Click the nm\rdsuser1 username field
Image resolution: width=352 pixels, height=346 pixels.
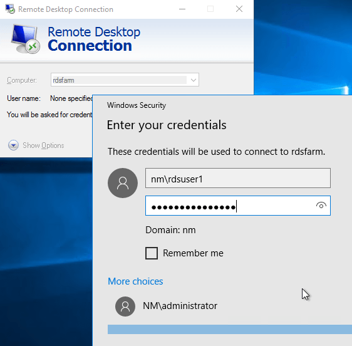[x=238, y=178]
